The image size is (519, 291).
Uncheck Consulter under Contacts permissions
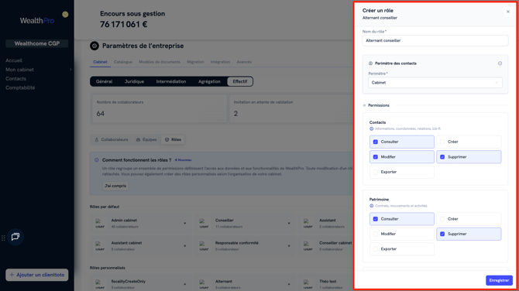pyautogui.click(x=376, y=142)
